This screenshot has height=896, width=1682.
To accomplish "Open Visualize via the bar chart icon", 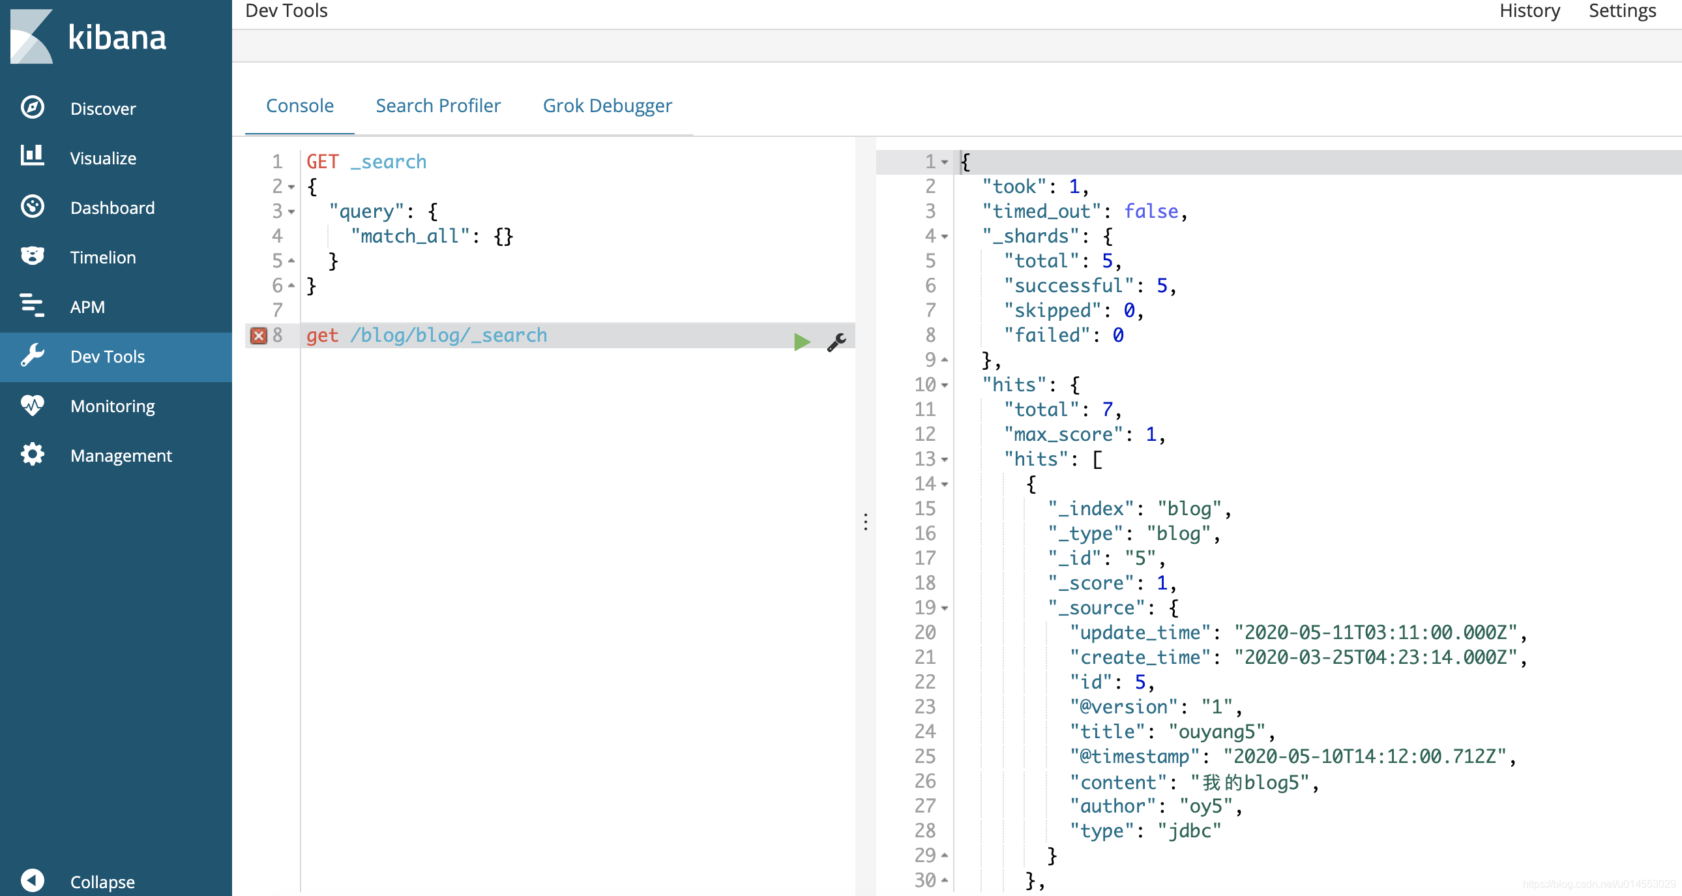I will coord(32,157).
